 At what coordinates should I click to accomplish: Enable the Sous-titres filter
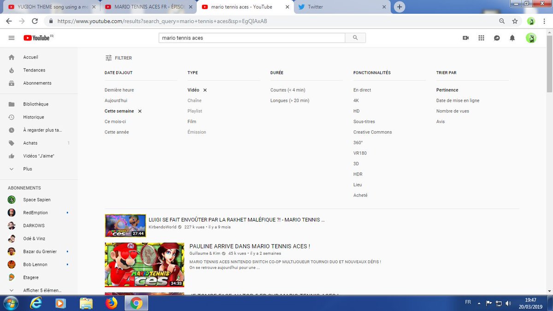point(364,122)
